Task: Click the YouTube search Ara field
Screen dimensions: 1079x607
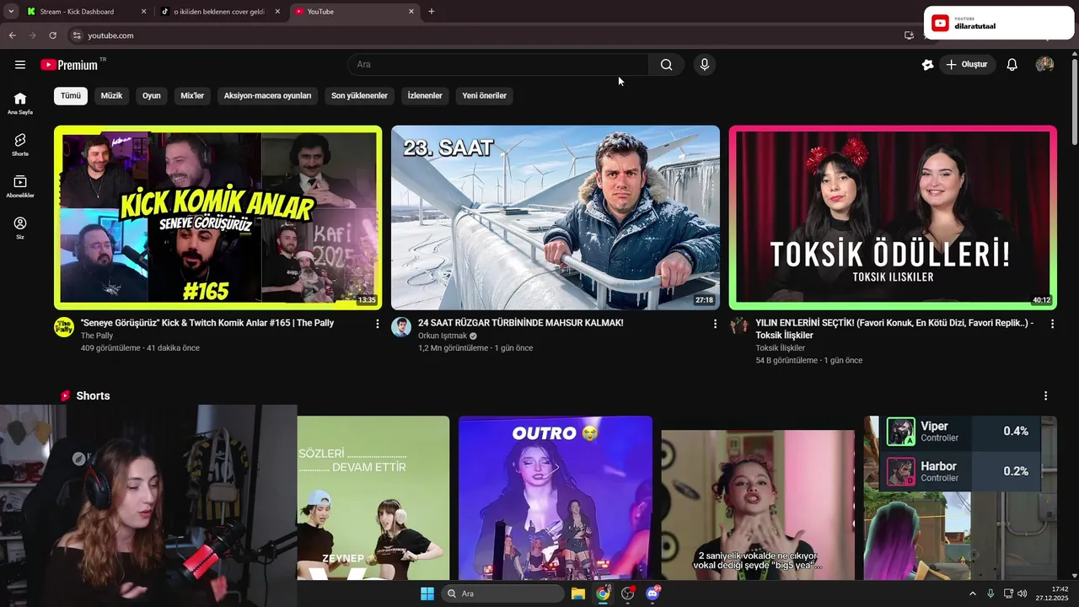Action: tap(497, 65)
